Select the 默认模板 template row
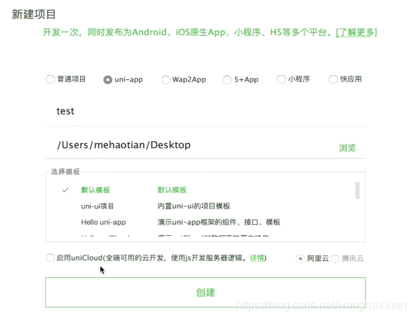 [x=201, y=190]
